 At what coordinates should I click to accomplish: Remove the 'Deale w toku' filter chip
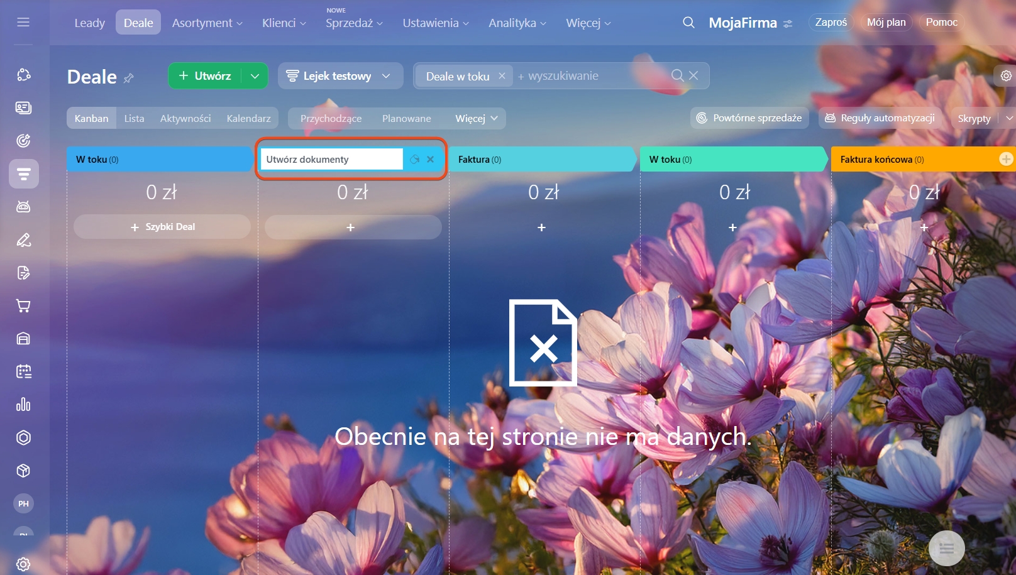click(502, 75)
